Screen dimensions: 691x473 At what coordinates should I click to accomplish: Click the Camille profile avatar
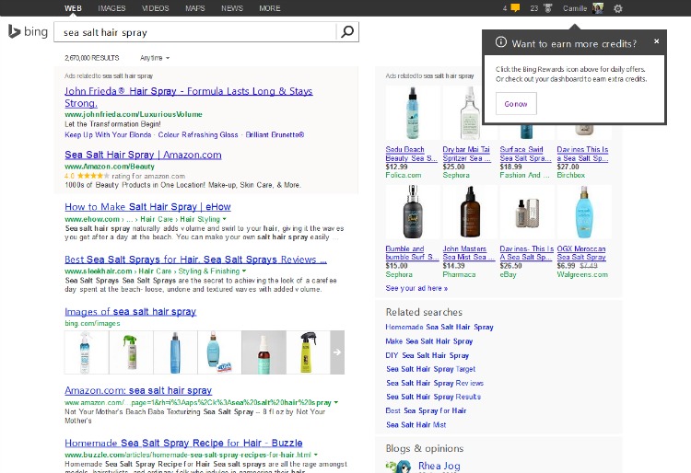(x=597, y=8)
